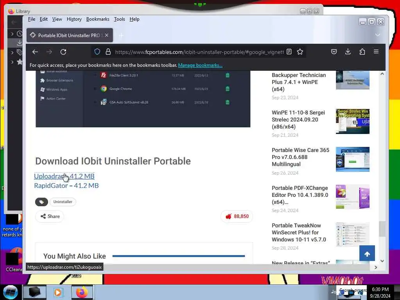400x300 pixels.
Task: Delete Google Chrome entry trash icon
Action: (x=228, y=89)
